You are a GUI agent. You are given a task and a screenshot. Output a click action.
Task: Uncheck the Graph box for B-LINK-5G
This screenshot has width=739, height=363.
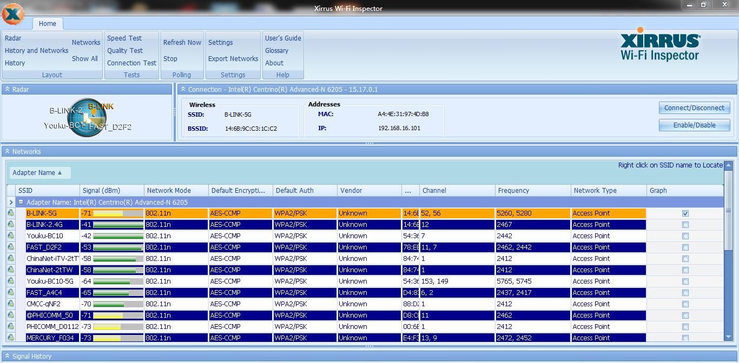click(x=685, y=213)
